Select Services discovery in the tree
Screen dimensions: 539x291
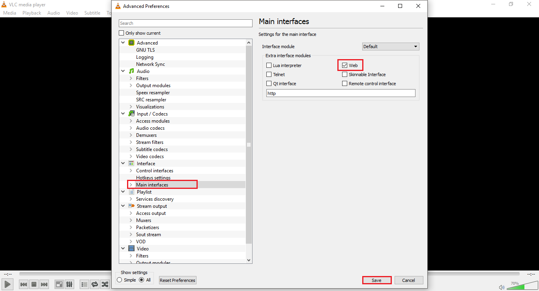[155, 199]
